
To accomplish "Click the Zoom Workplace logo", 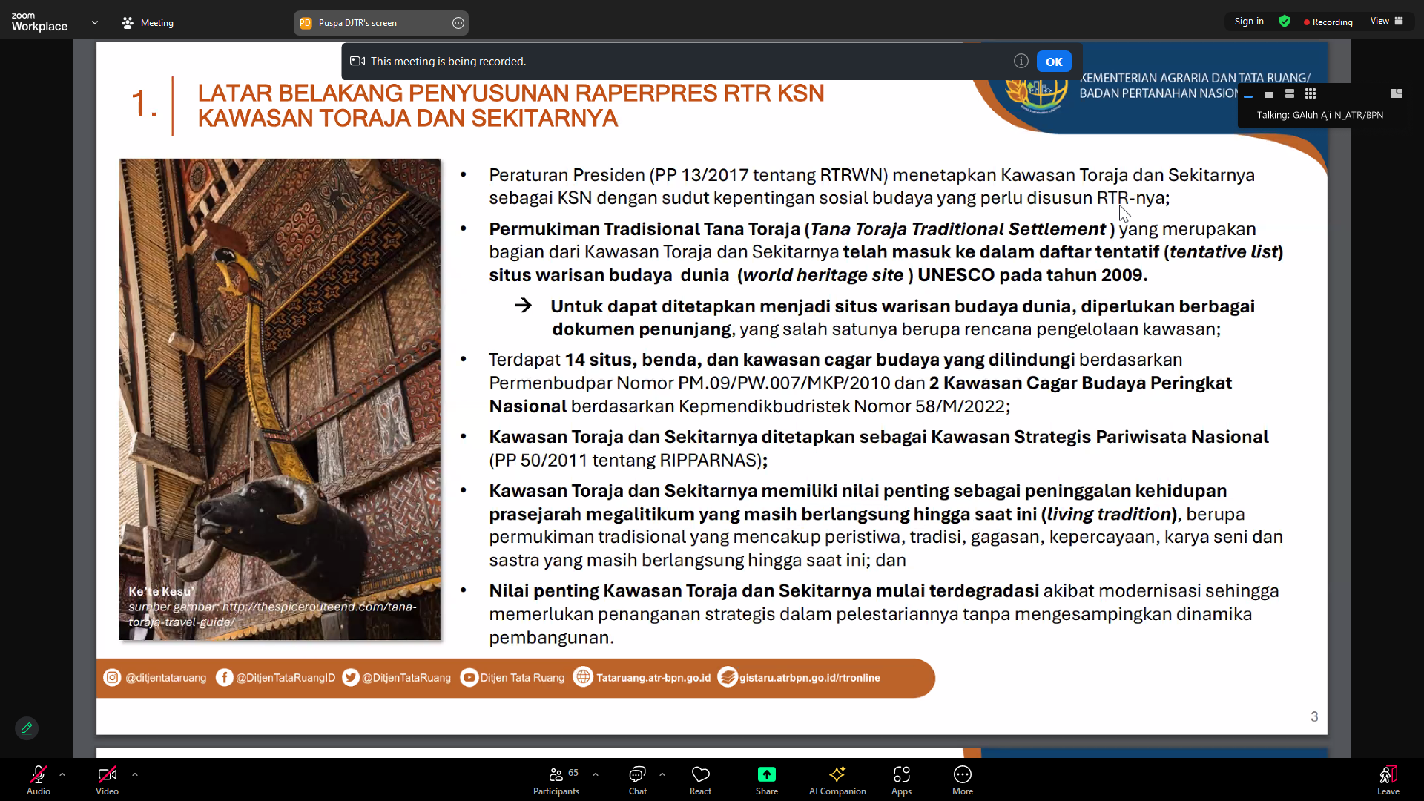I will click(39, 22).
